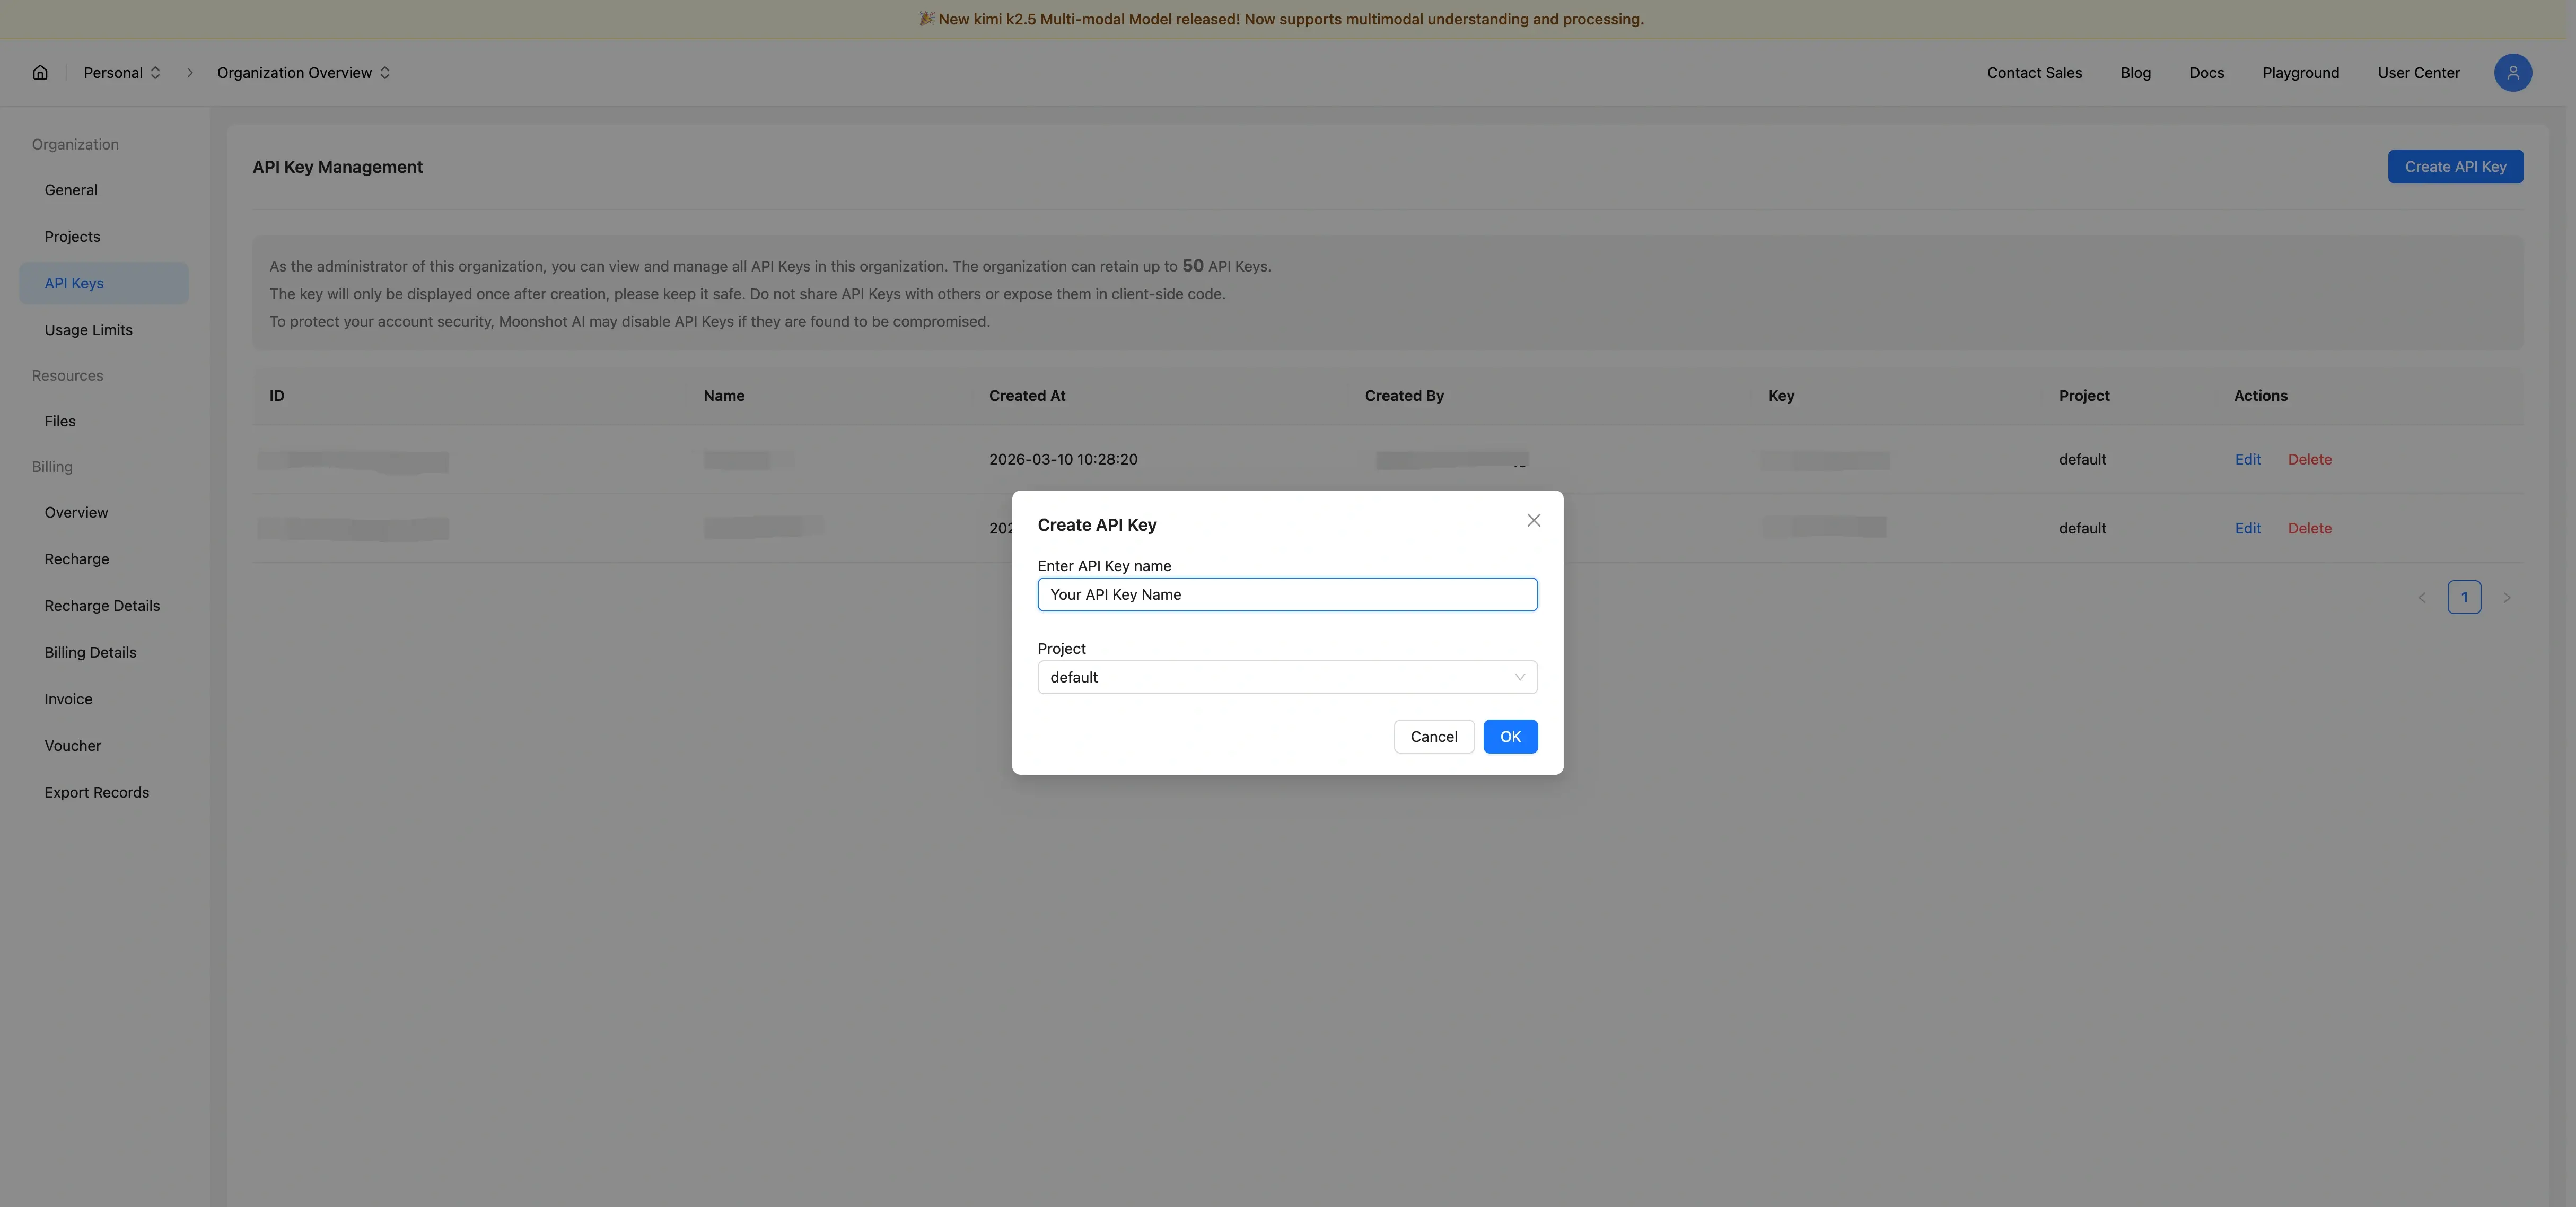The image size is (2576, 1207).
Task: Go to the next pagination page arrow
Action: (2506, 597)
